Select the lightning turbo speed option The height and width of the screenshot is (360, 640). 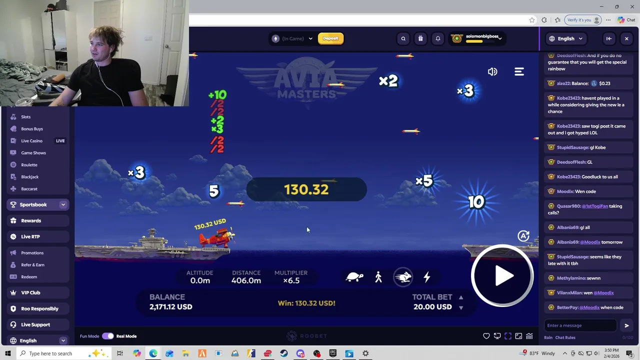point(427,277)
